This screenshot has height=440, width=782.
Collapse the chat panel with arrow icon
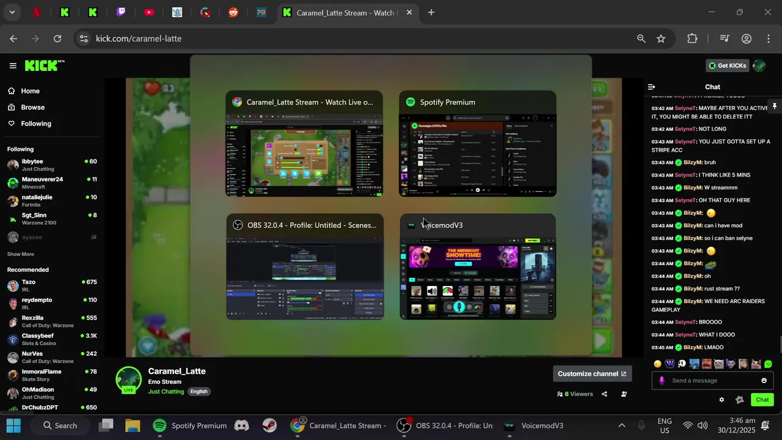click(x=651, y=87)
